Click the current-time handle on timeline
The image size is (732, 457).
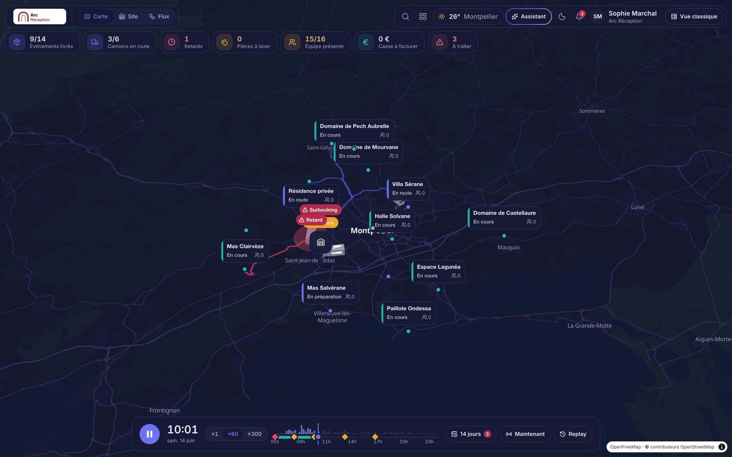[318, 437]
